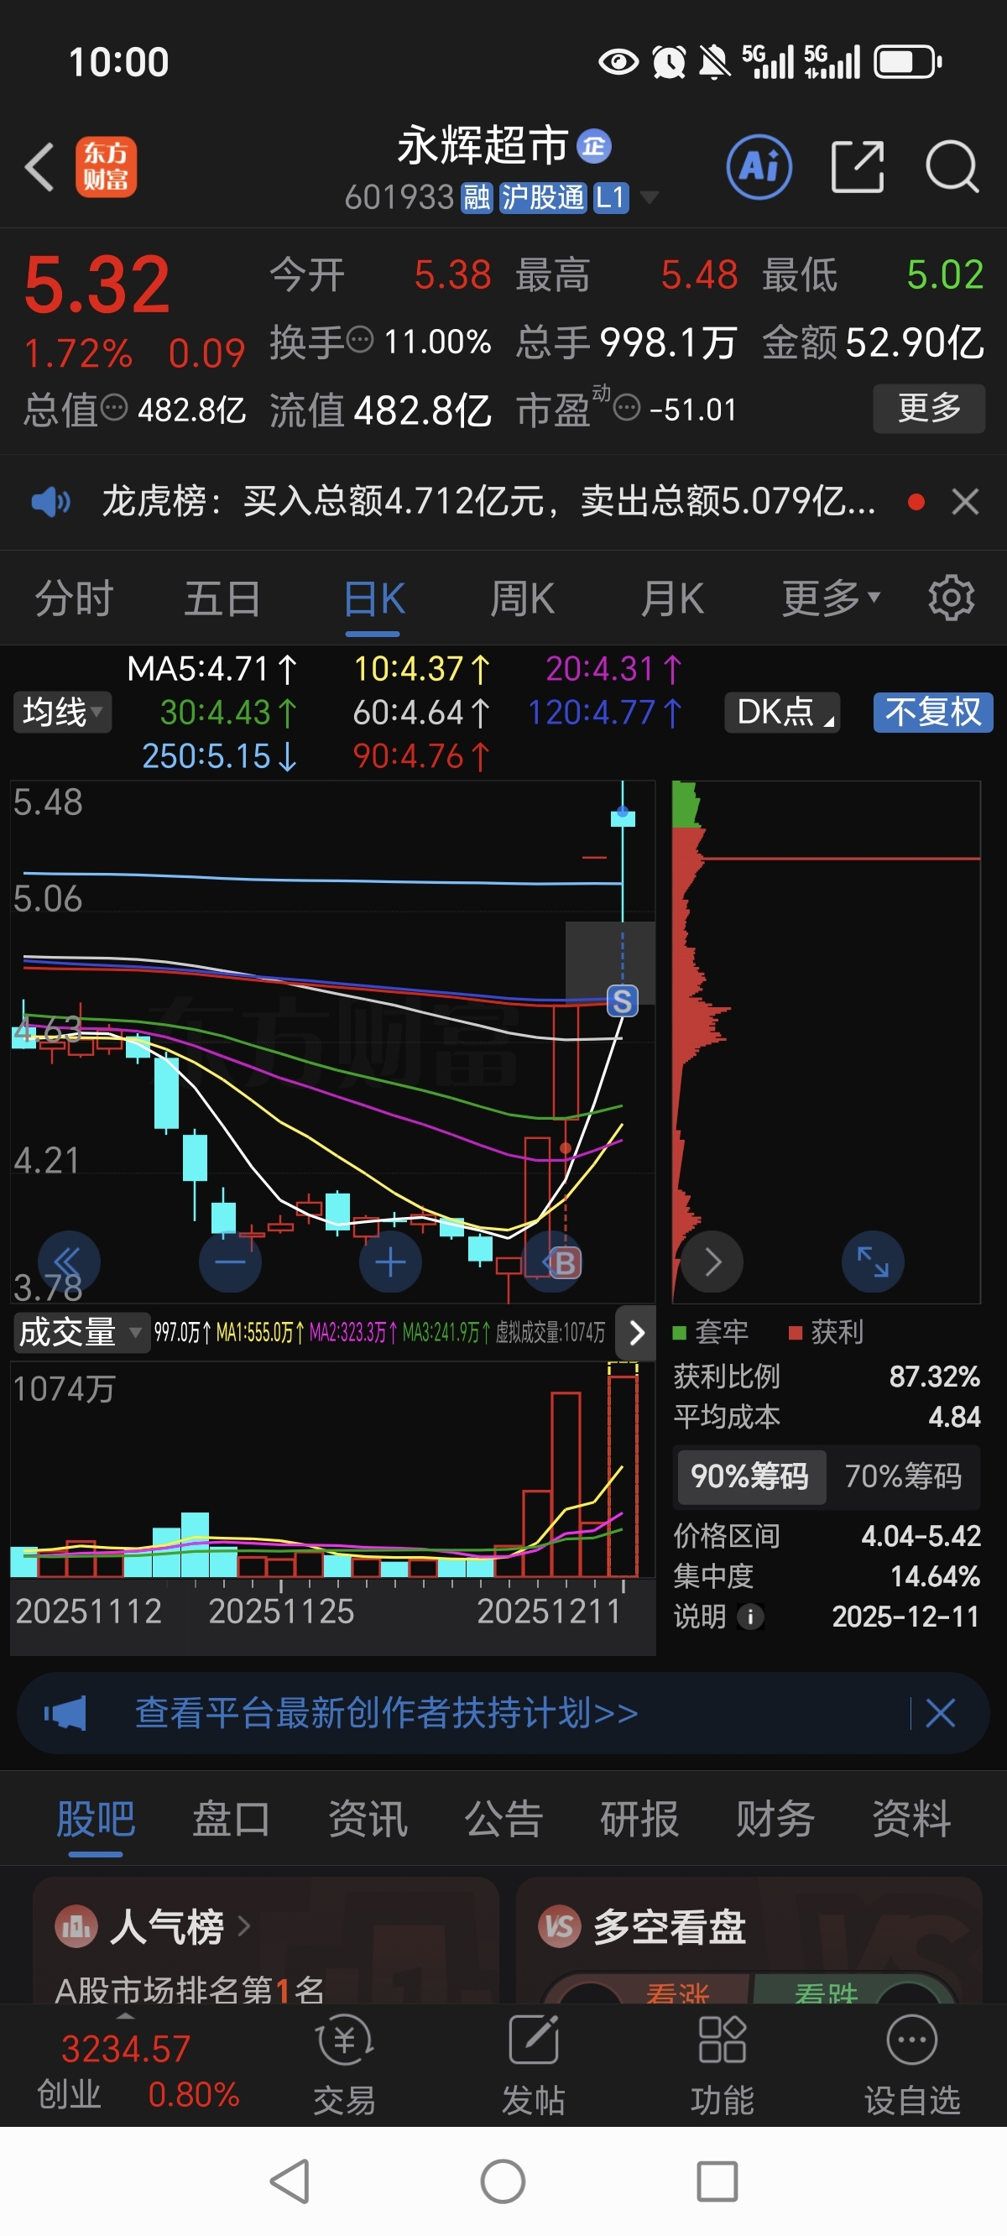
Task: Open 财务 tab
Action: pyautogui.click(x=775, y=1819)
